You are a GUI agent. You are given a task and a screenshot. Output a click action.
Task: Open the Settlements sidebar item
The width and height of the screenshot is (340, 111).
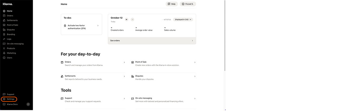[x=10, y=20]
